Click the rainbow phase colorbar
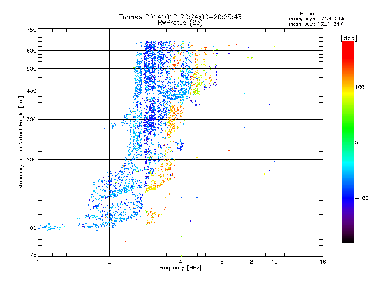 tap(348, 142)
